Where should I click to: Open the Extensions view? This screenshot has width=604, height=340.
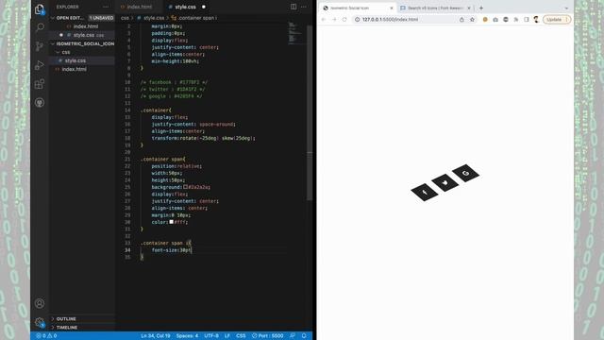[x=40, y=84]
